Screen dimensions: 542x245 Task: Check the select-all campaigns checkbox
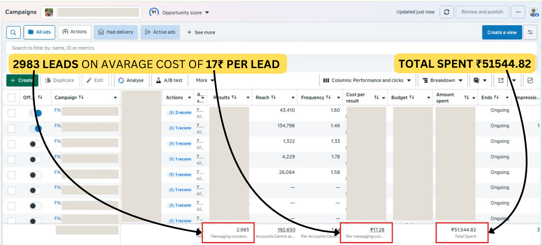(x=12, y=98)
